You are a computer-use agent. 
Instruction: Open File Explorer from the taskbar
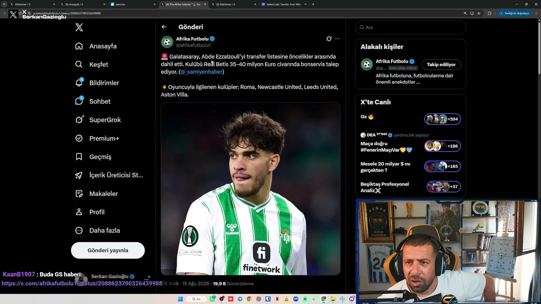click(x=333, y=299)
